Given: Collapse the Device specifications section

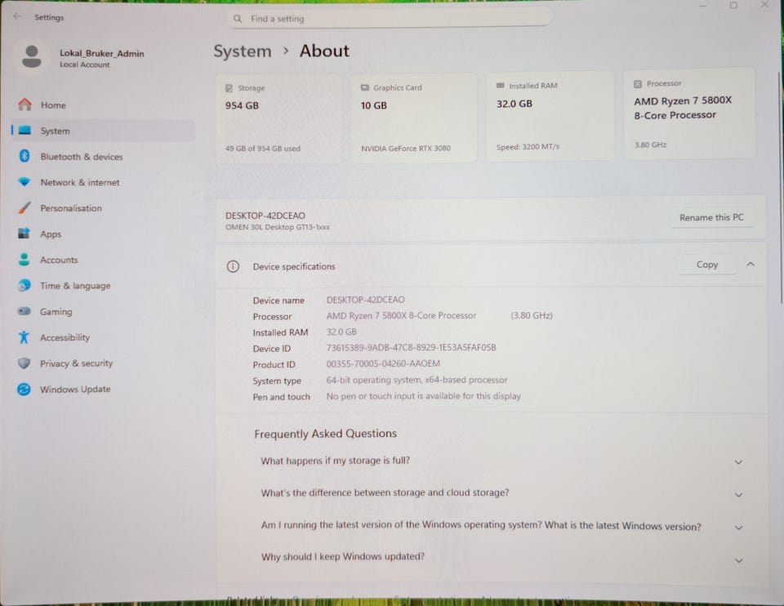Looking at the screenshot, I should (x=751, y=264).
